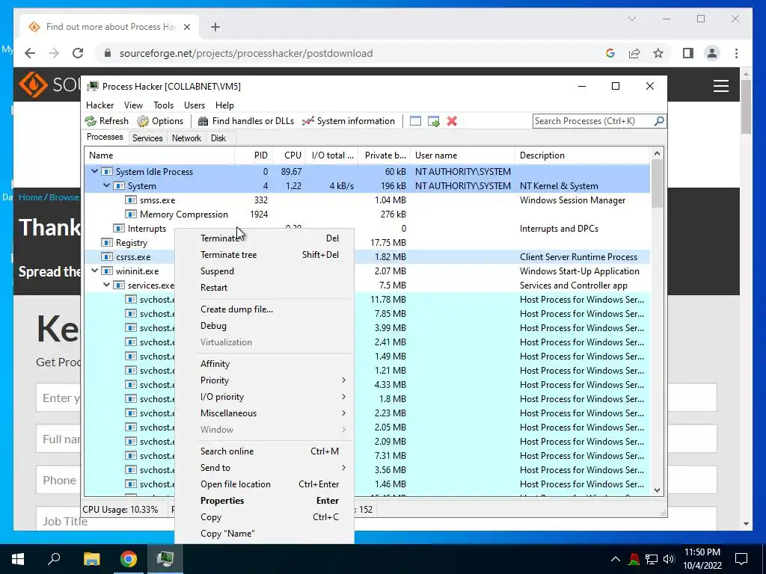Image resolution: width=766 pixels, height=574 pixels.
Task: Open the Tools menu
Action: click(x=163, y=105)
